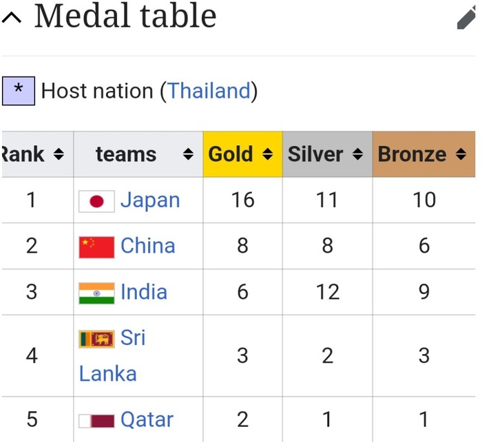
Task: Click the Qatar flag icon
Action: click(x=96, y=420)
